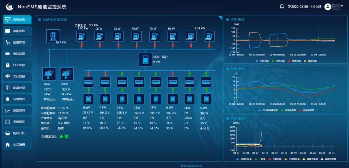
Task: Click the 96.6 % state-of-charge value
Action: click(104, 128)
